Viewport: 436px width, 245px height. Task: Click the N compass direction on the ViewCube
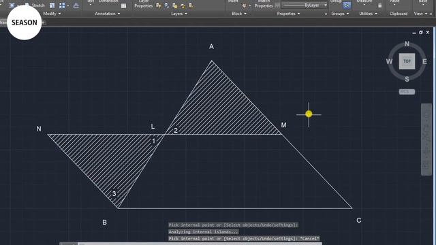407,44
